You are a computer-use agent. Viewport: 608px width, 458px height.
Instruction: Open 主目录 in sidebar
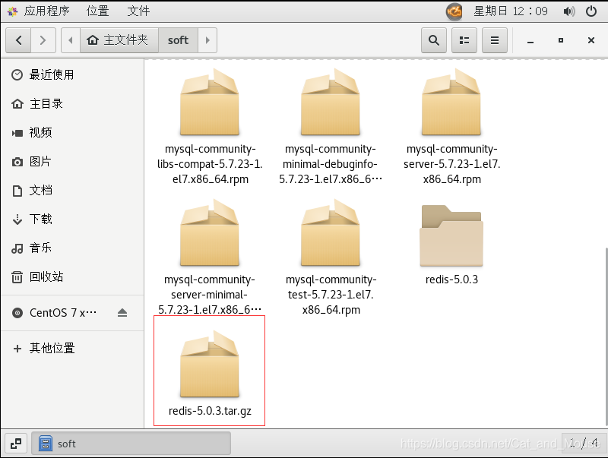[72, 104]
